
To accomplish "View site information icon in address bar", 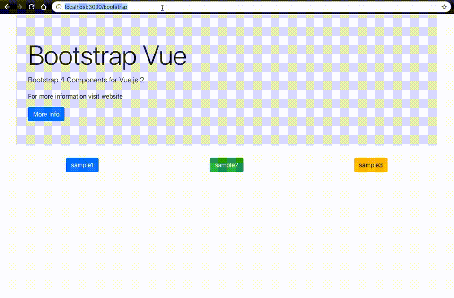I will [59, 7].
